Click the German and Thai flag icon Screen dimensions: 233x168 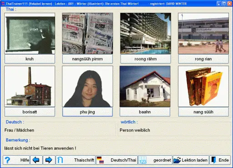pos(101,160)
